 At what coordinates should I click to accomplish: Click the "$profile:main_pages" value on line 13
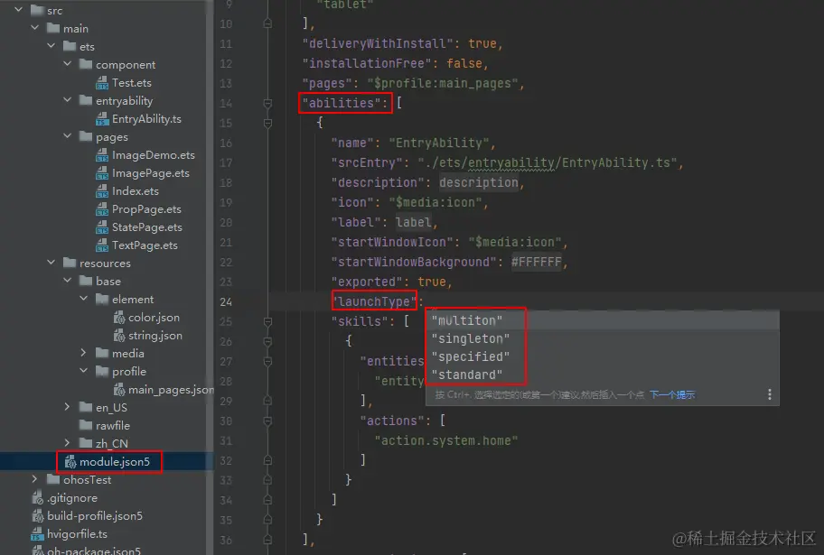coord(443,83)
